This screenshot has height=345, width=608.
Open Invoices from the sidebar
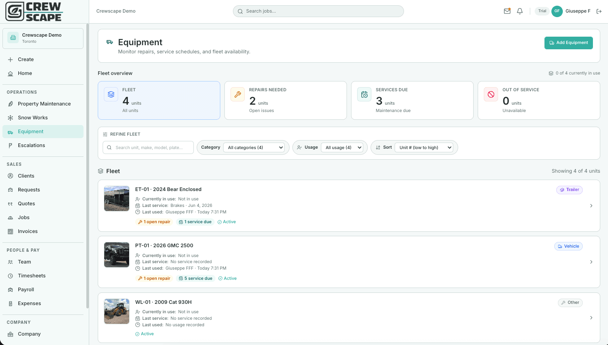coord(43,231)
